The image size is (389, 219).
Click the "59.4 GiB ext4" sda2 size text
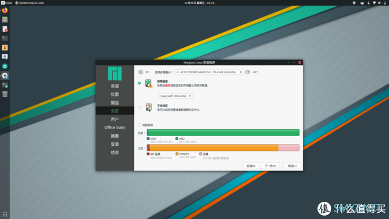pos(187,142)
